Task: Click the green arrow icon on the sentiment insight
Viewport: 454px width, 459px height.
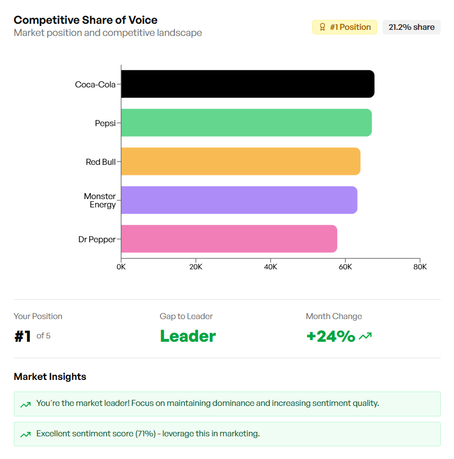Action: pyautogui.click(x=24, y=434)
